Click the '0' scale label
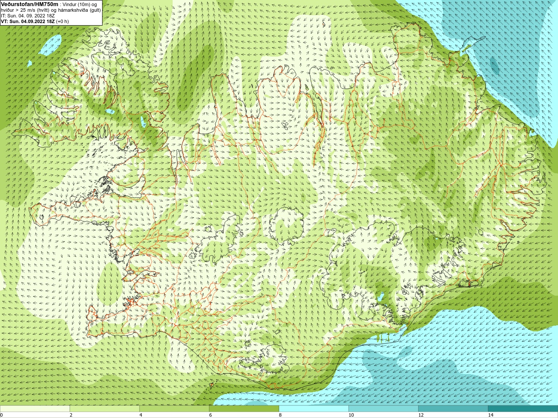 (x=2, y=415)
